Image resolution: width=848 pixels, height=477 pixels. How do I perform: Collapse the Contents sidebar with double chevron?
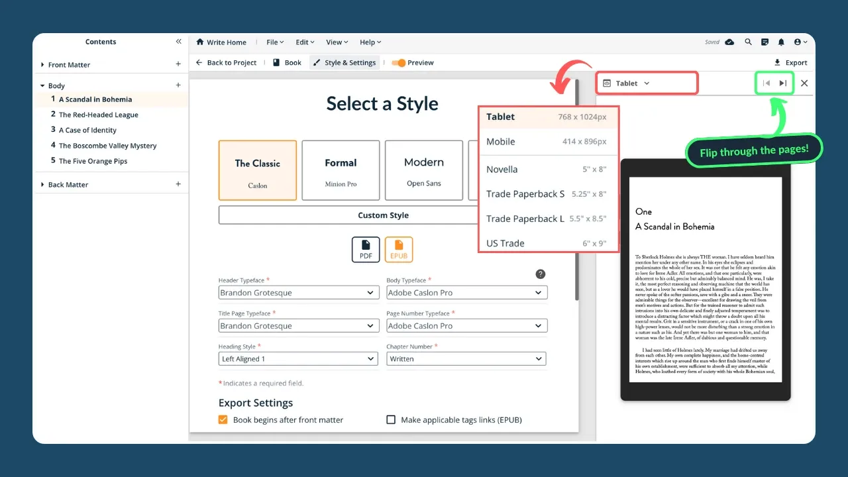[x=178, y=42]
